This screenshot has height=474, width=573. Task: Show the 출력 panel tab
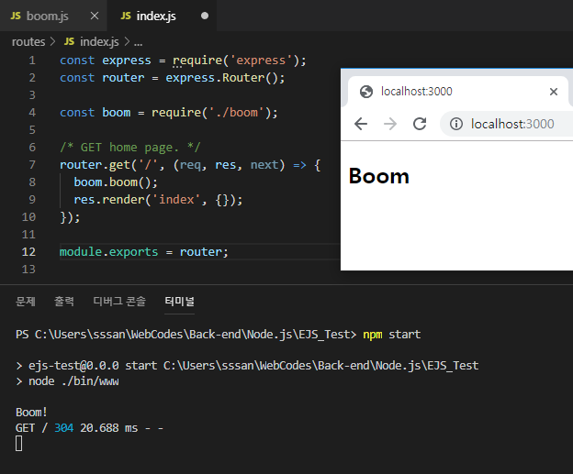pos(64,302)
